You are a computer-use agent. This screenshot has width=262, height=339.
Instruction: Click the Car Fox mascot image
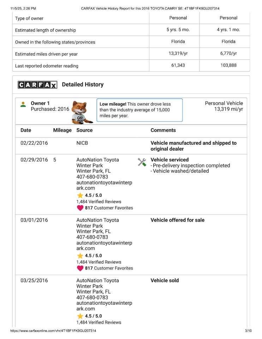[x=82, y=112]
